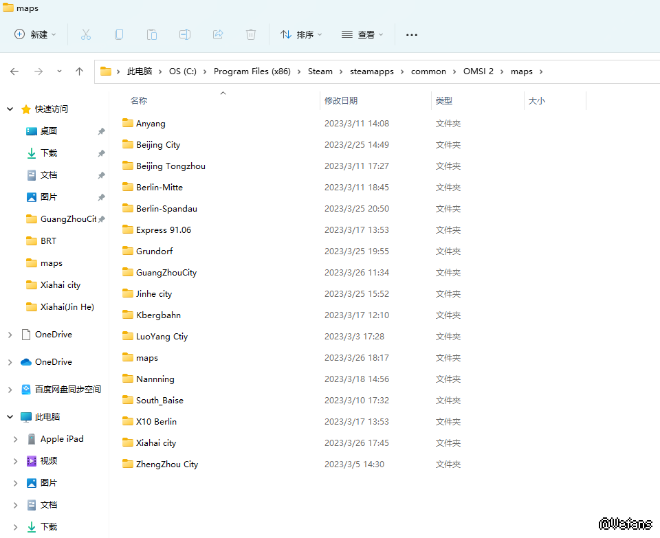This screenshot has width=660, height=538.
Task: Select 百度网盘同步空间 in the sidebar
Action: point(67,390)
